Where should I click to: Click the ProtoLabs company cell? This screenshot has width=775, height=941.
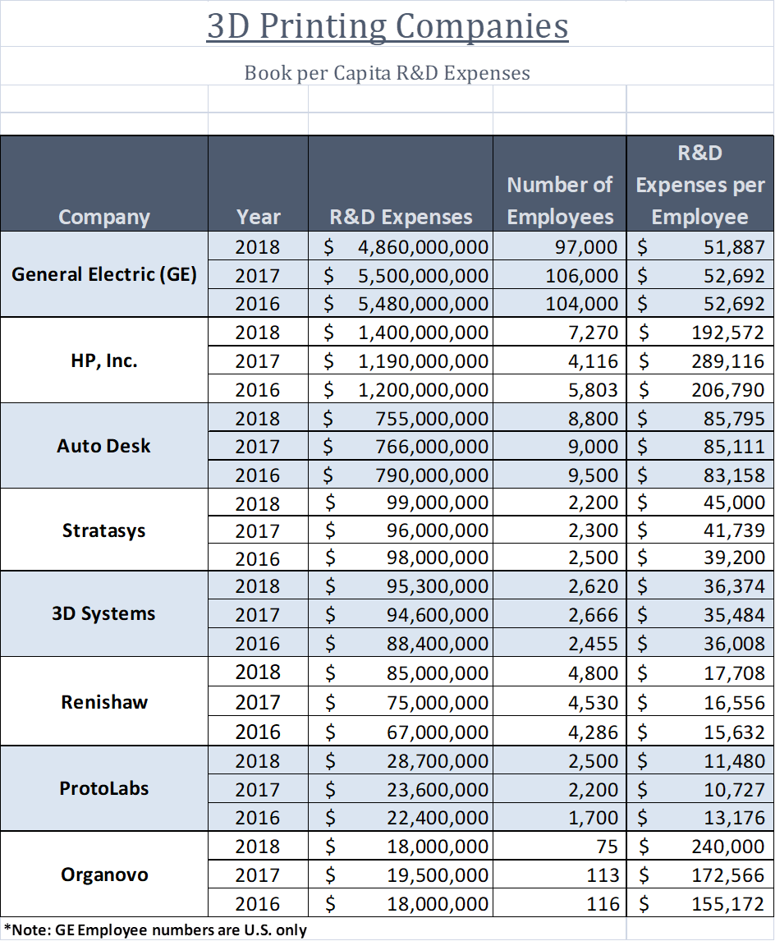tap(104, 788)
